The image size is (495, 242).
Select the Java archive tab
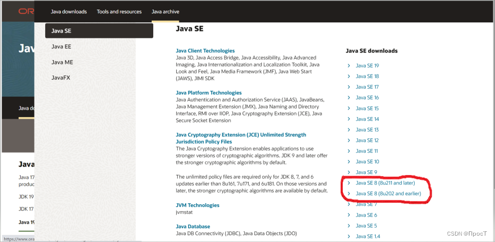coord(165,12)
